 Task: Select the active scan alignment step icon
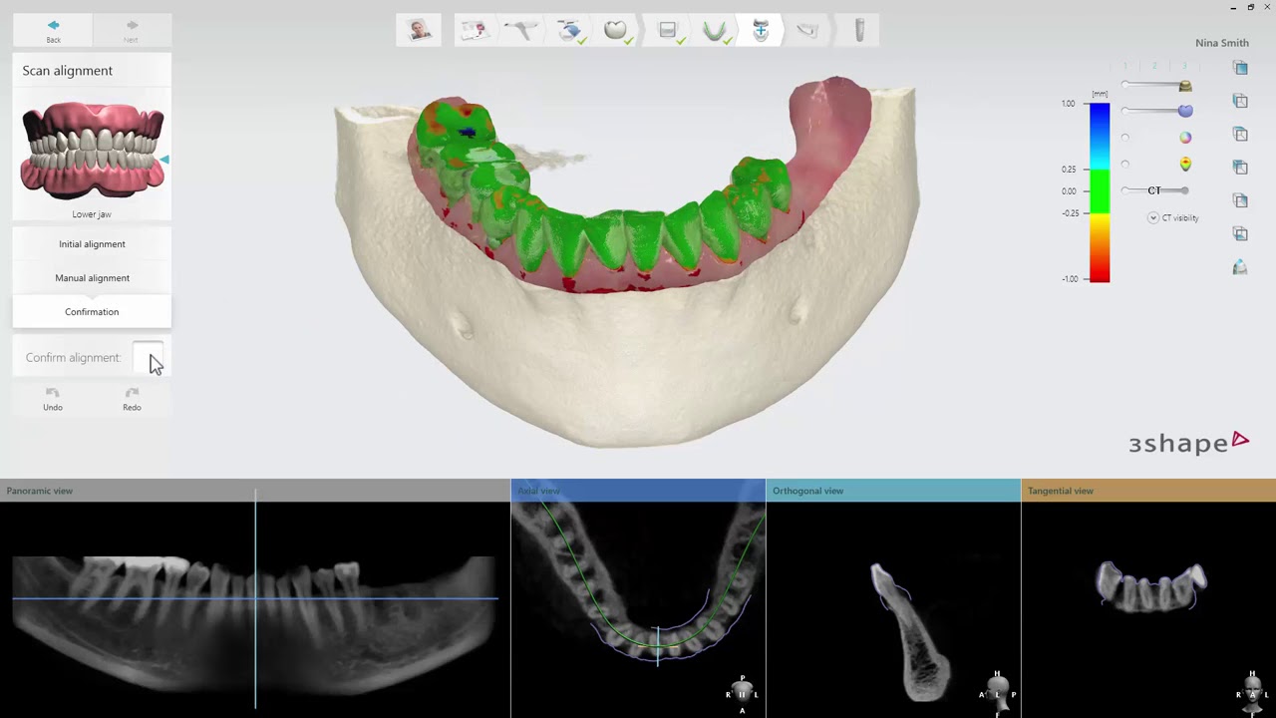761,30
